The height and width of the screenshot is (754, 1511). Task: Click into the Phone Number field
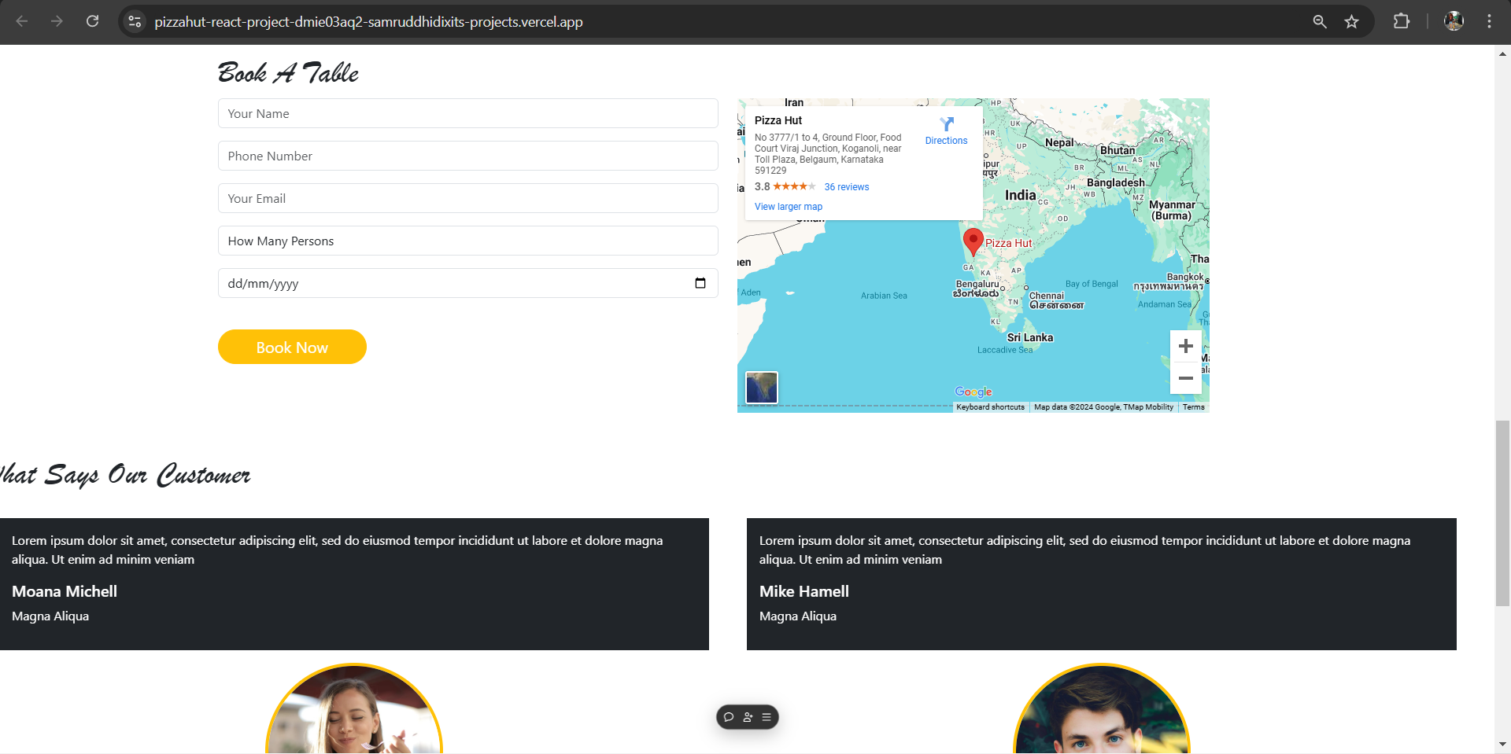[x=467, y=156]
